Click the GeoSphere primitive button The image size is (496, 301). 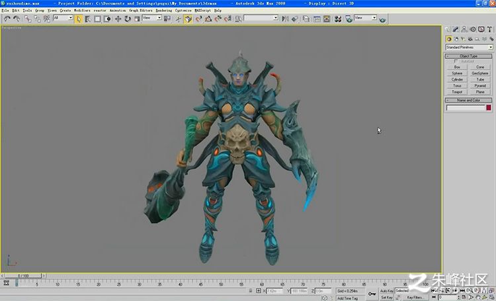480,73
